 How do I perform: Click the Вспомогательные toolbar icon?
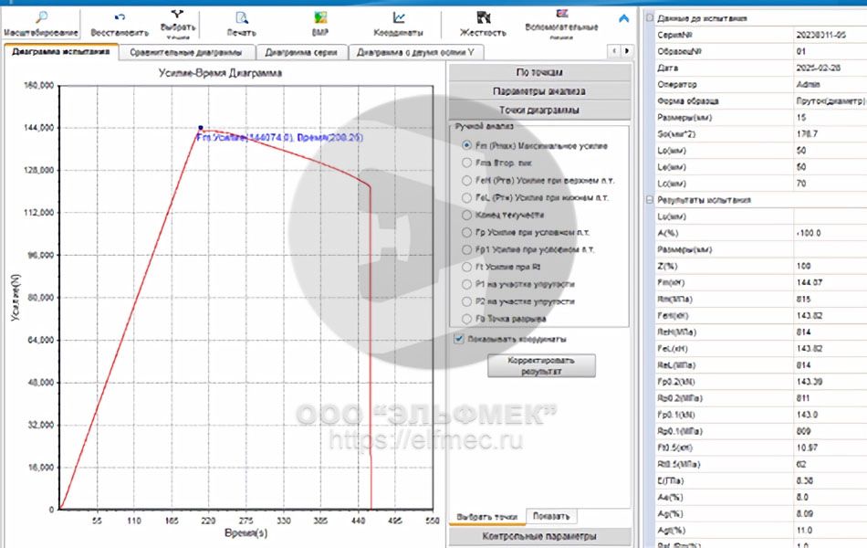pyautogui.click(x=562, y=14)
